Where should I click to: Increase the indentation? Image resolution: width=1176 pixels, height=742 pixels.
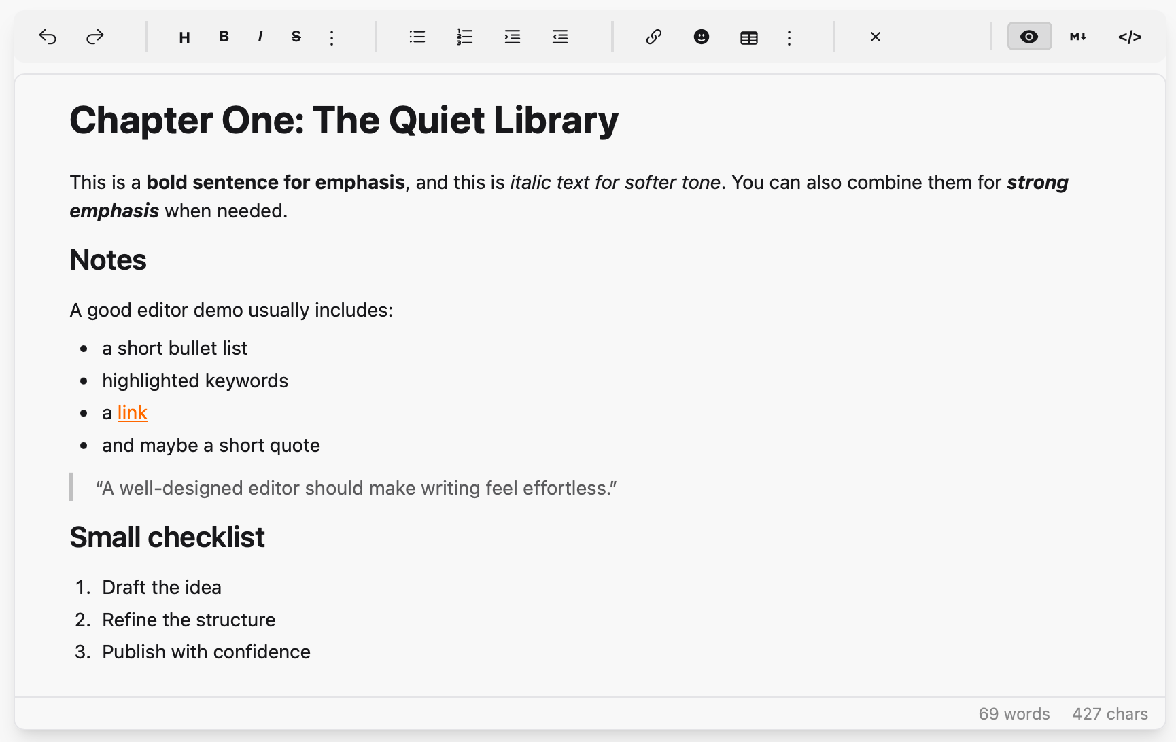click(512, 37)
